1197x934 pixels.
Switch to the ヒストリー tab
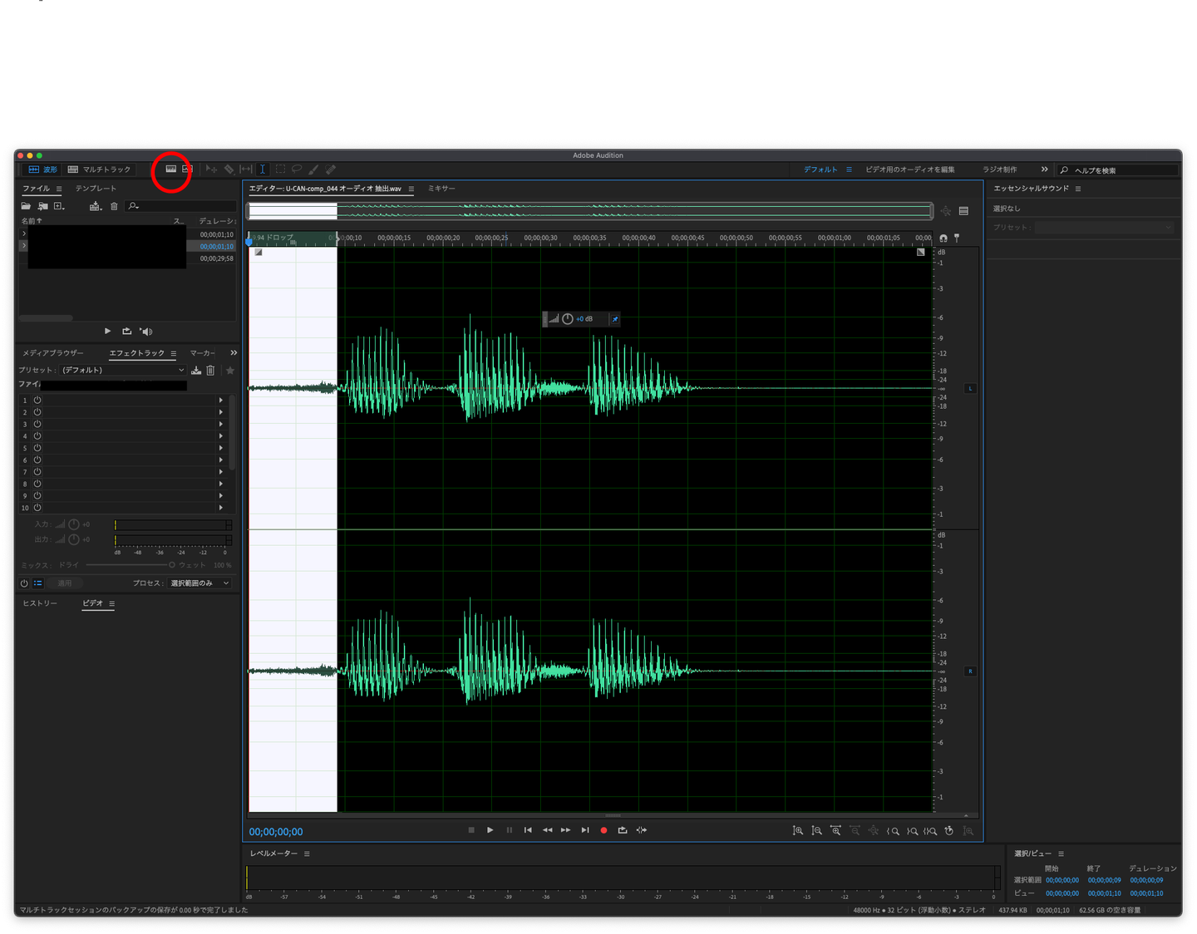pyautogui.click(x=40, y=603)
